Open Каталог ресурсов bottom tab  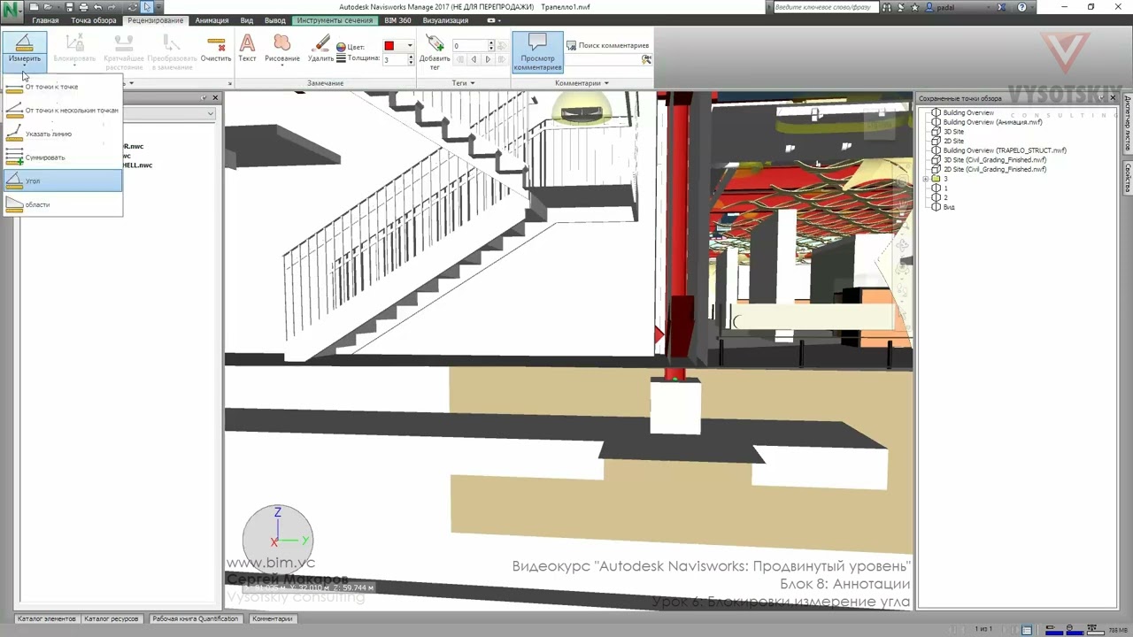pos(112,619)
